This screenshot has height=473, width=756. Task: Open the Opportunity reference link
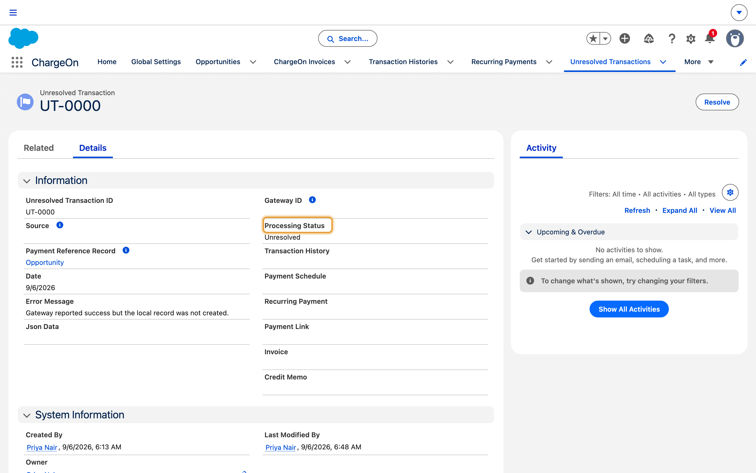[x=45, y=263]
